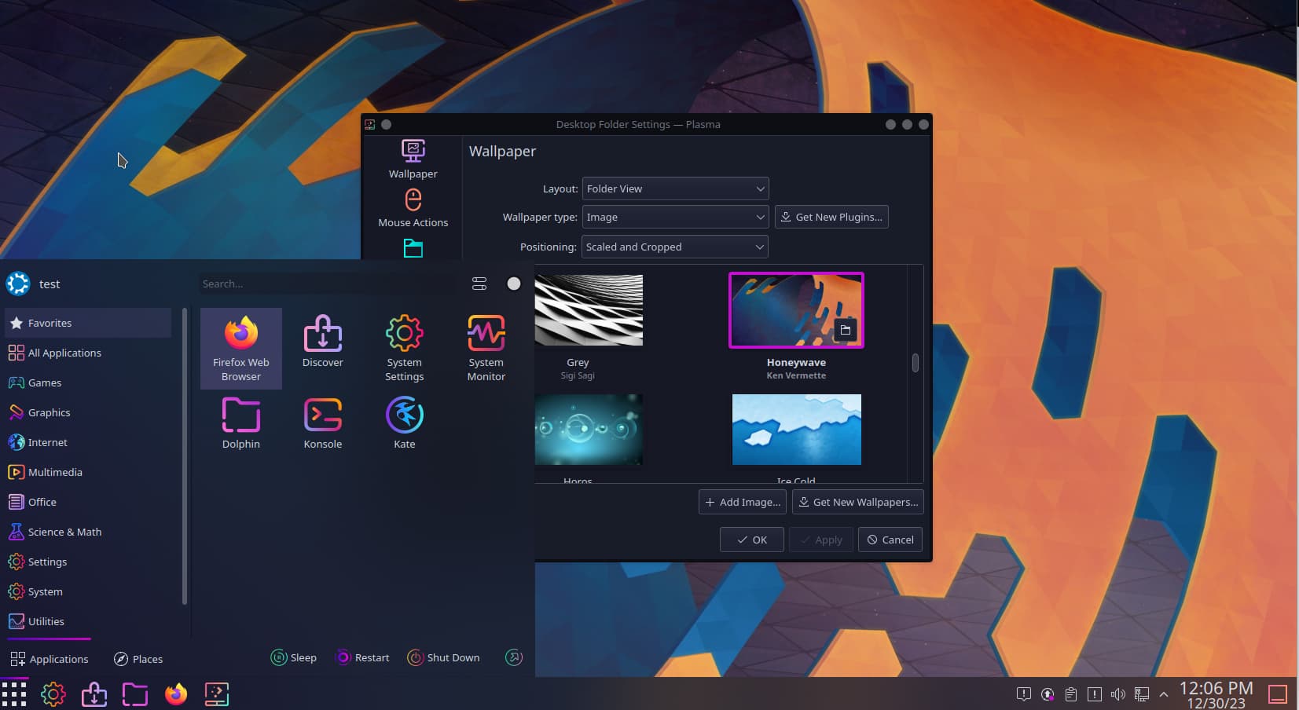The image size is (1299, 710).
Task: Click the round pin button in launcher header
Action: point(514,284)
